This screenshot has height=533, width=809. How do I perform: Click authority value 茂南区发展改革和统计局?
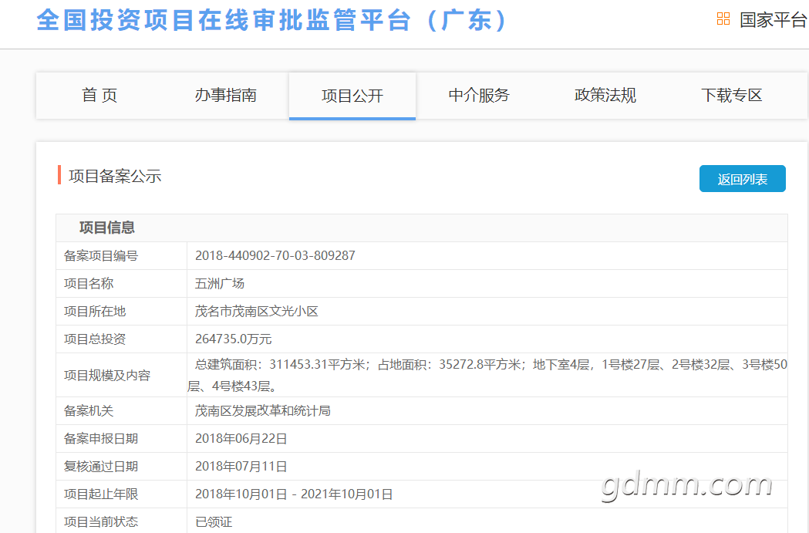tap(263, 410)
